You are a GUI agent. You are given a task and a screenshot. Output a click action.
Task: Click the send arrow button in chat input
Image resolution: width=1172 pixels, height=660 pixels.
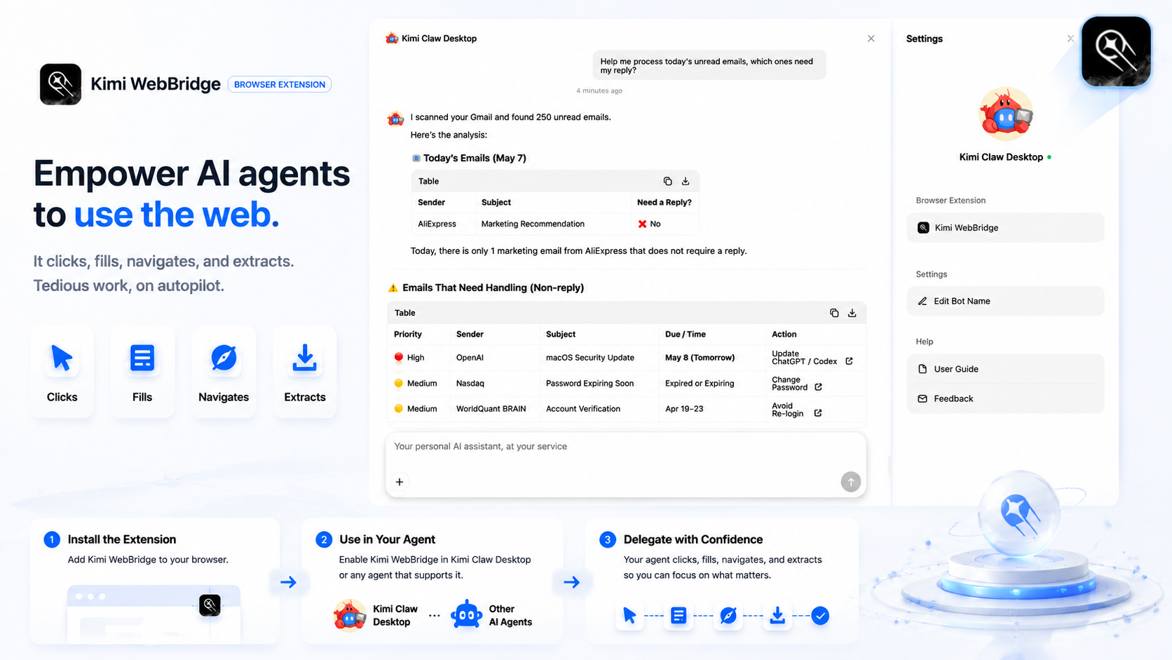[851, 482]
